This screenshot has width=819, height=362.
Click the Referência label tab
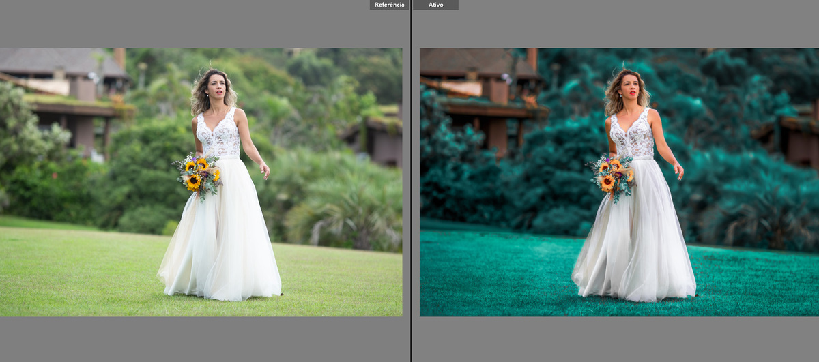coord(389,5)
